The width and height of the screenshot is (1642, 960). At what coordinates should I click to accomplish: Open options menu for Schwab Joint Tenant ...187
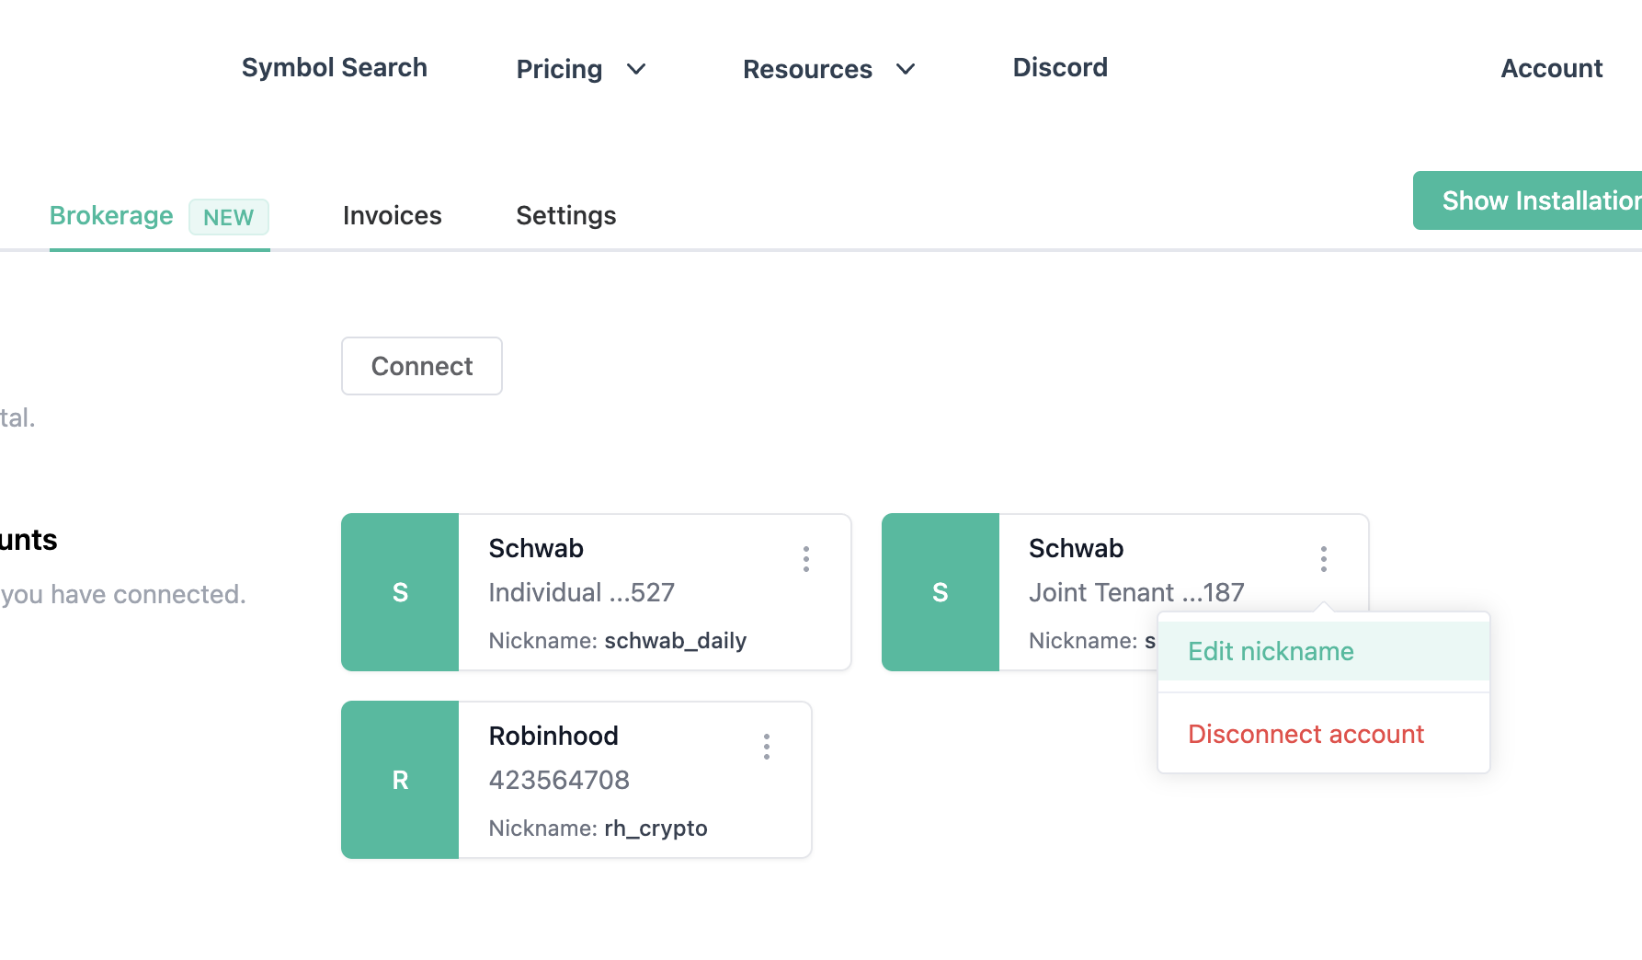tap(1324, 559)
